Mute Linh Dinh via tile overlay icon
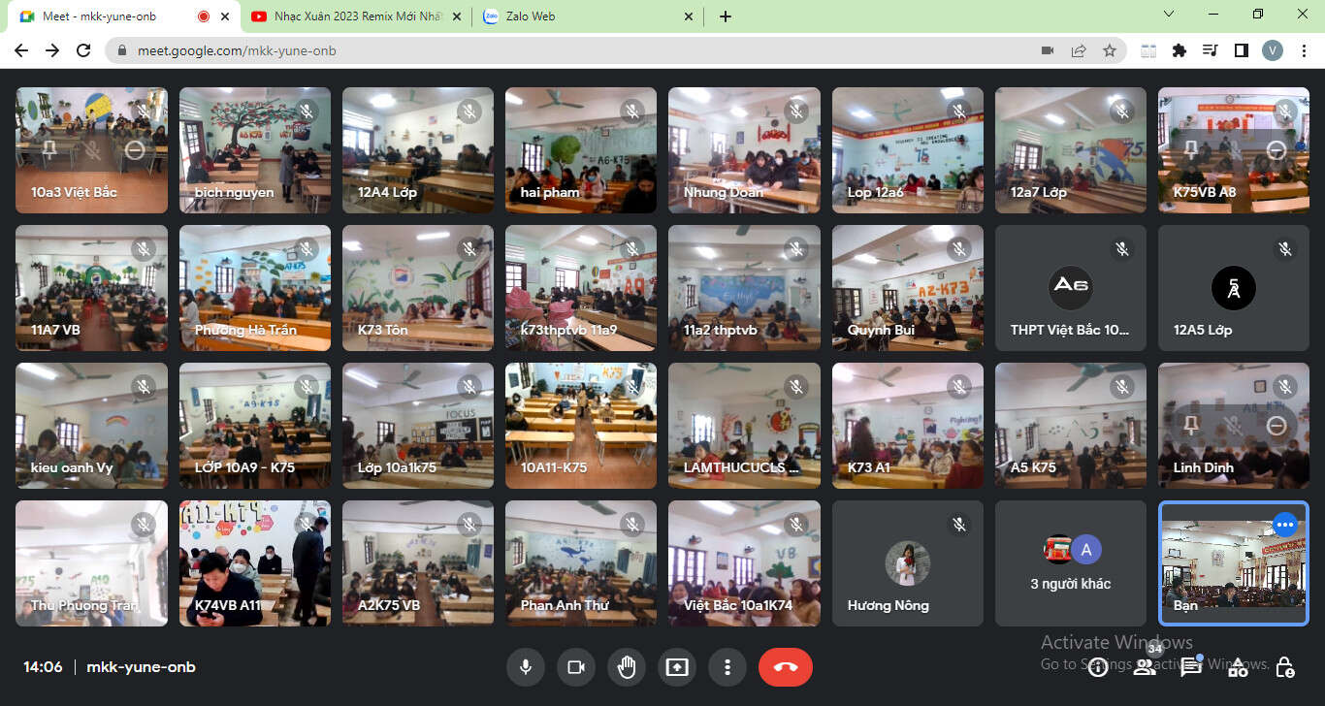This screenshot has height=706, width=1325. pos(1234,426)
